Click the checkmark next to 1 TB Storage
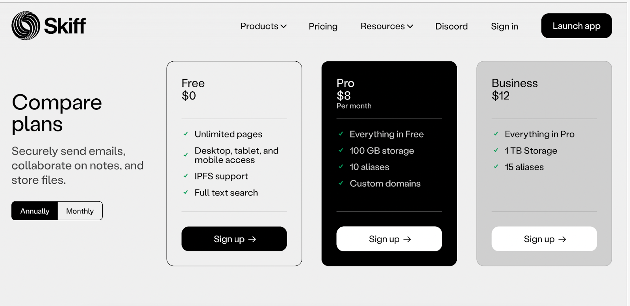This screenshot has height=306, width=630. pyautogui.click(x=496, y=150)
